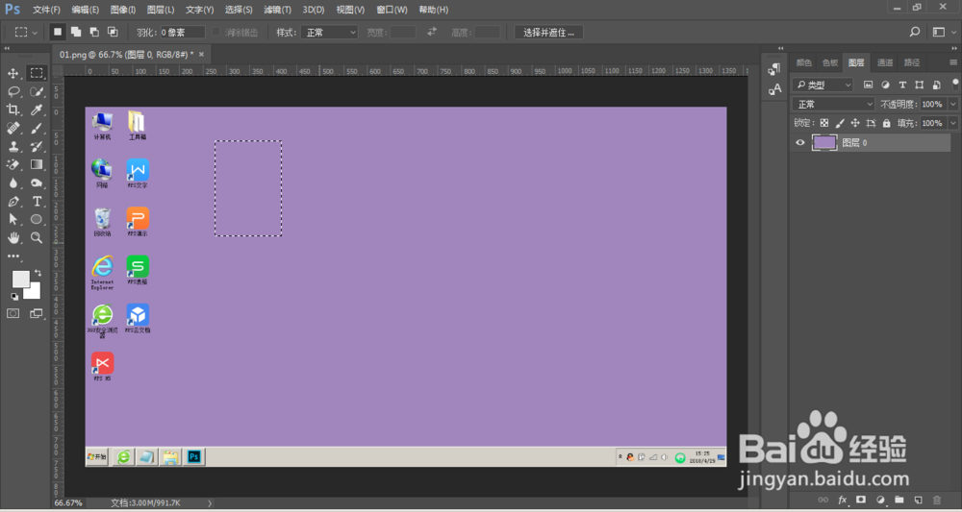Select the Brush tool

click(37, 128)
